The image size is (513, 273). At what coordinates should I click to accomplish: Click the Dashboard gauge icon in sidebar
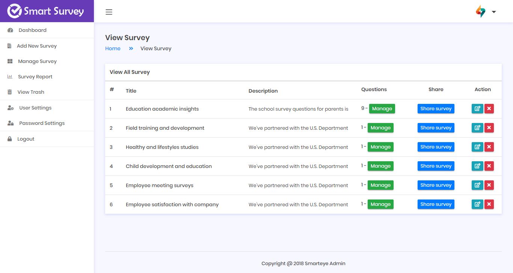11,30
